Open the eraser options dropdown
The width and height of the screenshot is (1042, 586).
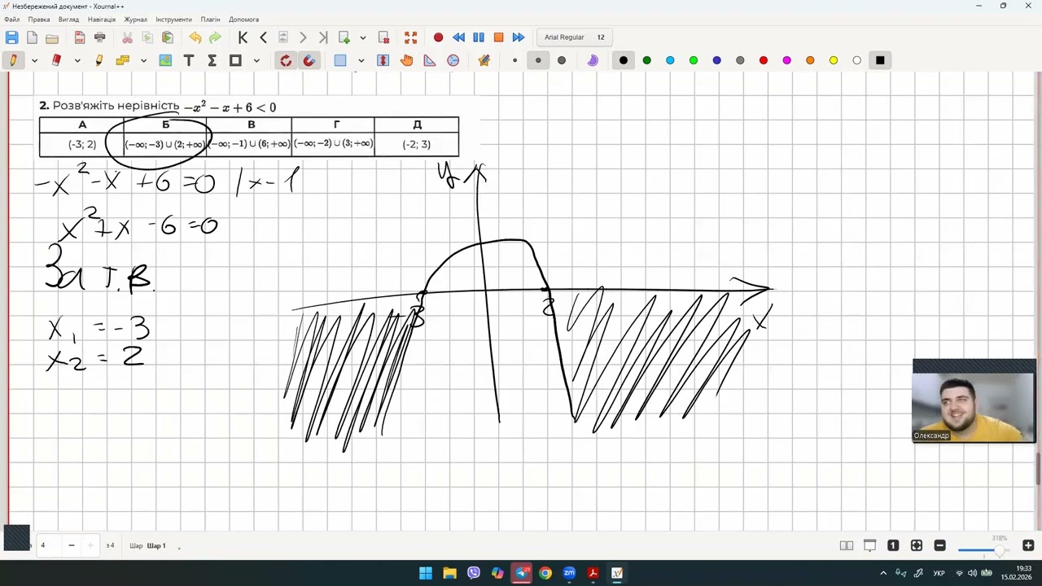[x=77, y=60]
